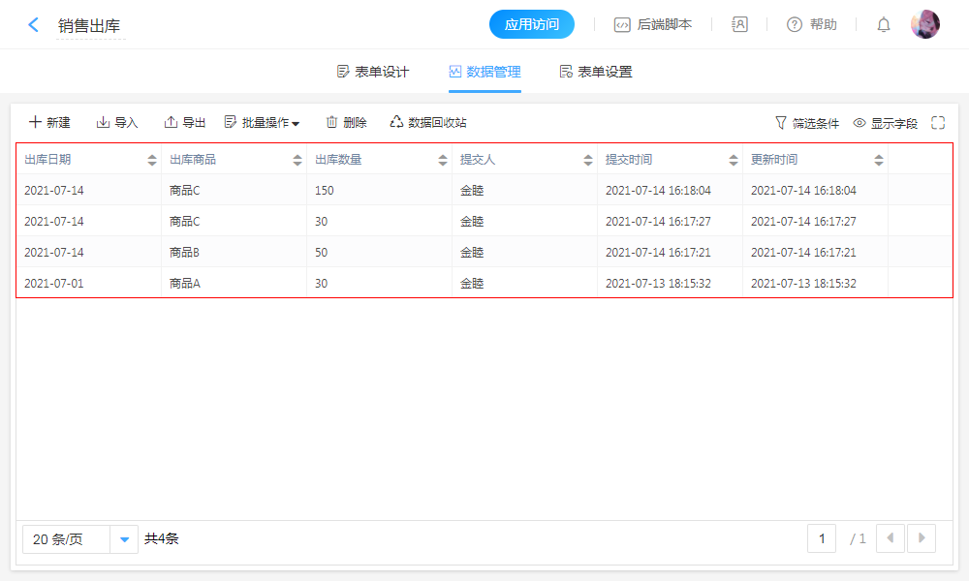Open the notification bell icon

click(884, 25)
